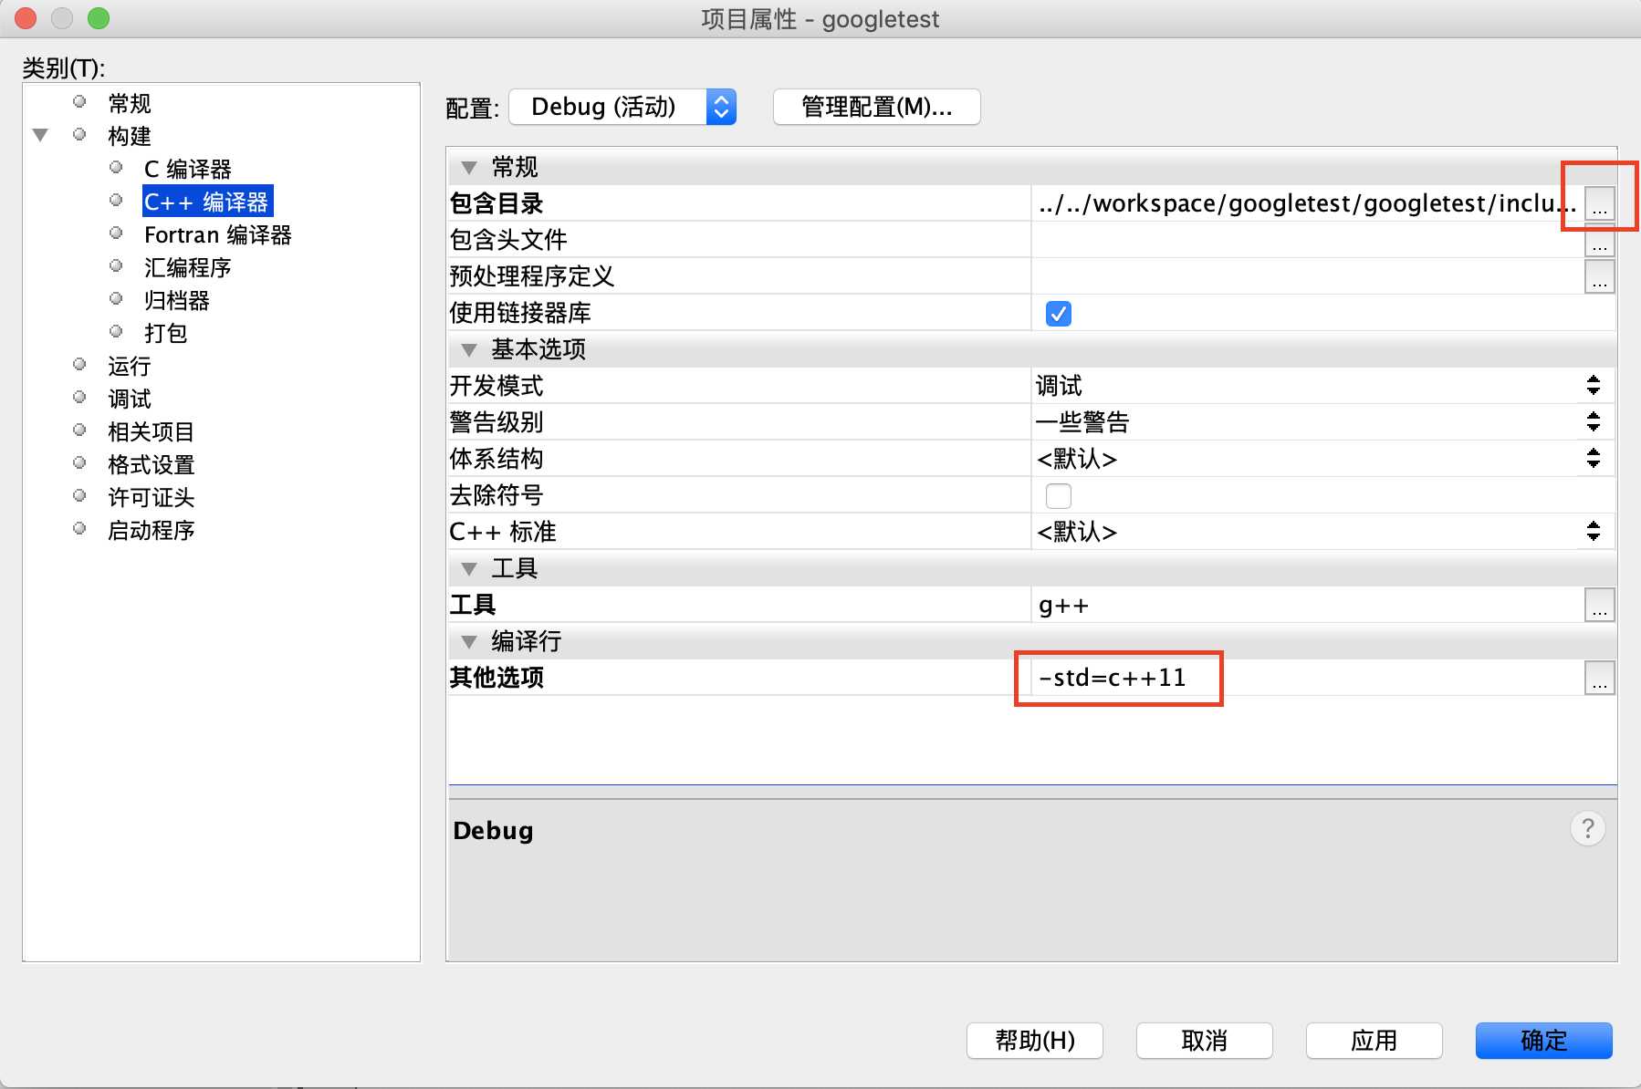1641x1089 pixels.
Task: Click the 管理配置(M)... button
Action: pyautogui.click(x=876, y=107)
